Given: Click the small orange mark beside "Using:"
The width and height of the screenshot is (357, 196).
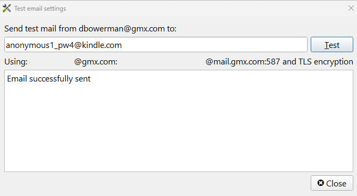Looking at the screenshot, I should click(x=30, y=62).
